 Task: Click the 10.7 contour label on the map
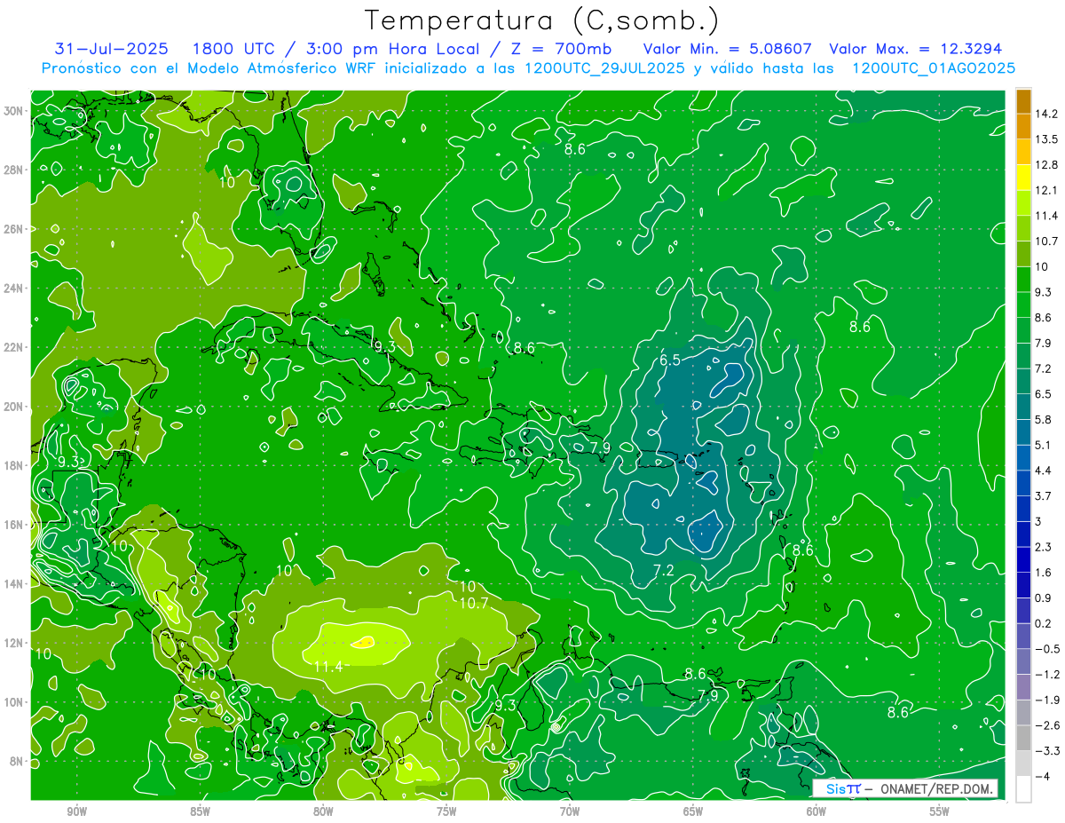coord(475,603)
